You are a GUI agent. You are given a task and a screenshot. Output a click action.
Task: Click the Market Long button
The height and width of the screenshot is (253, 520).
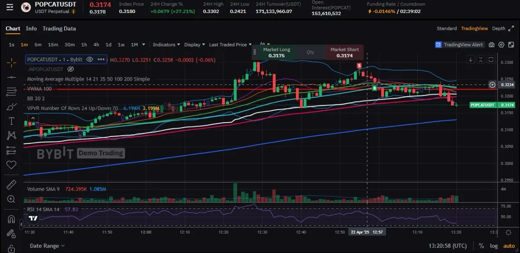[276, 52]
